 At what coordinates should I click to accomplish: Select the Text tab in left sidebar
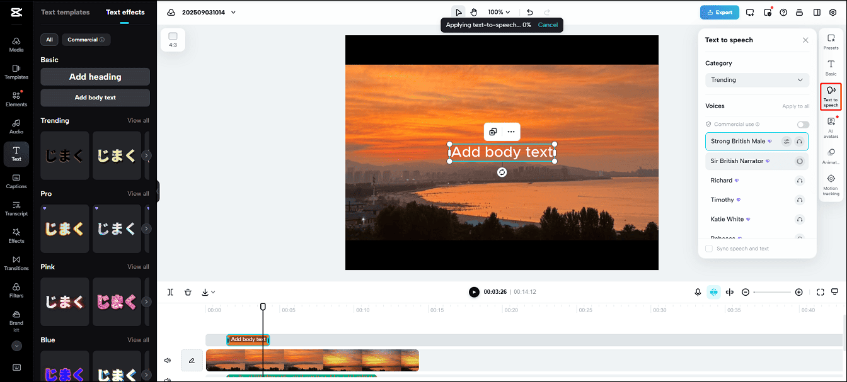pos(16,154)
